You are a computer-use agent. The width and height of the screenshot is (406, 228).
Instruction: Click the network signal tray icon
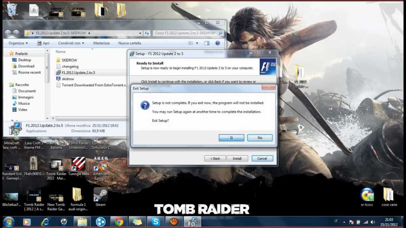pyautogui.click(x=365, y=222)
